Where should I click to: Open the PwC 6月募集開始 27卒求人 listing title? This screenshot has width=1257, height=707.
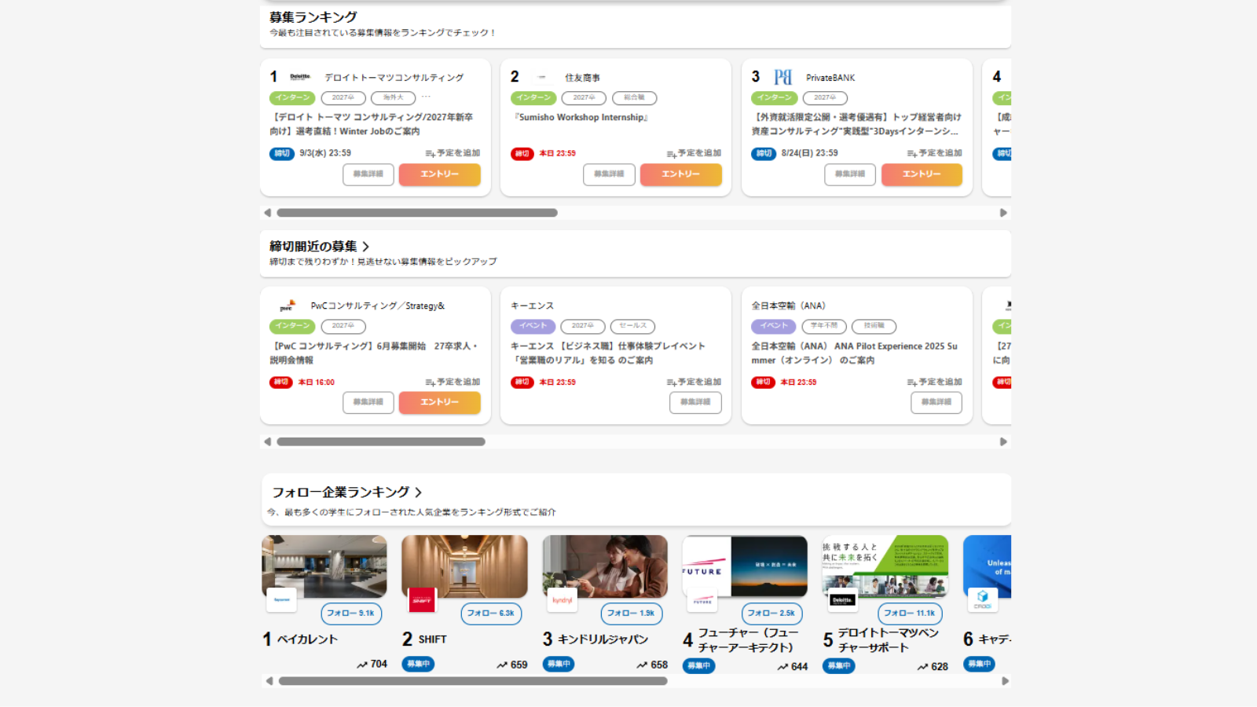click(x=374, y=353)
